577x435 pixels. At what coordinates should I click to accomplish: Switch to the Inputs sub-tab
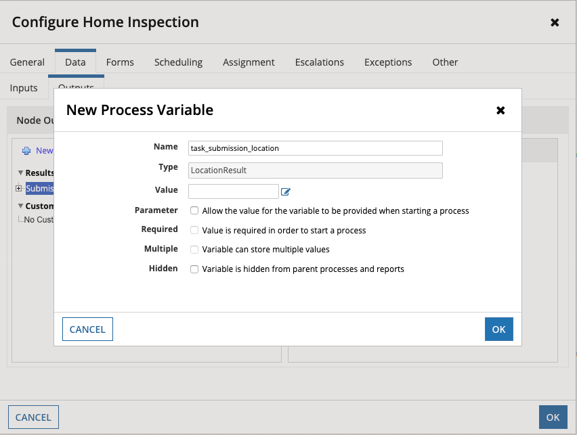tap(24, 88)
